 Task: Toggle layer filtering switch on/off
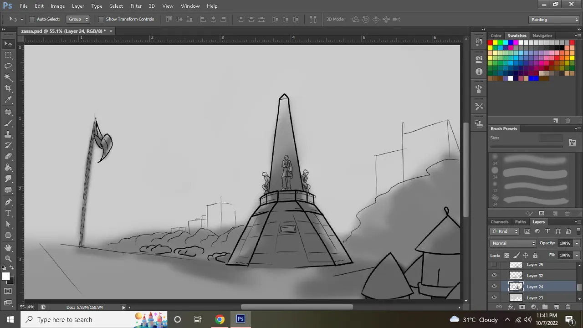(578, 231)
